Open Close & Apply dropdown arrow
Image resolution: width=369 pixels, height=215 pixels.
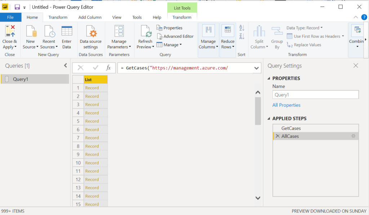point(15,47)
